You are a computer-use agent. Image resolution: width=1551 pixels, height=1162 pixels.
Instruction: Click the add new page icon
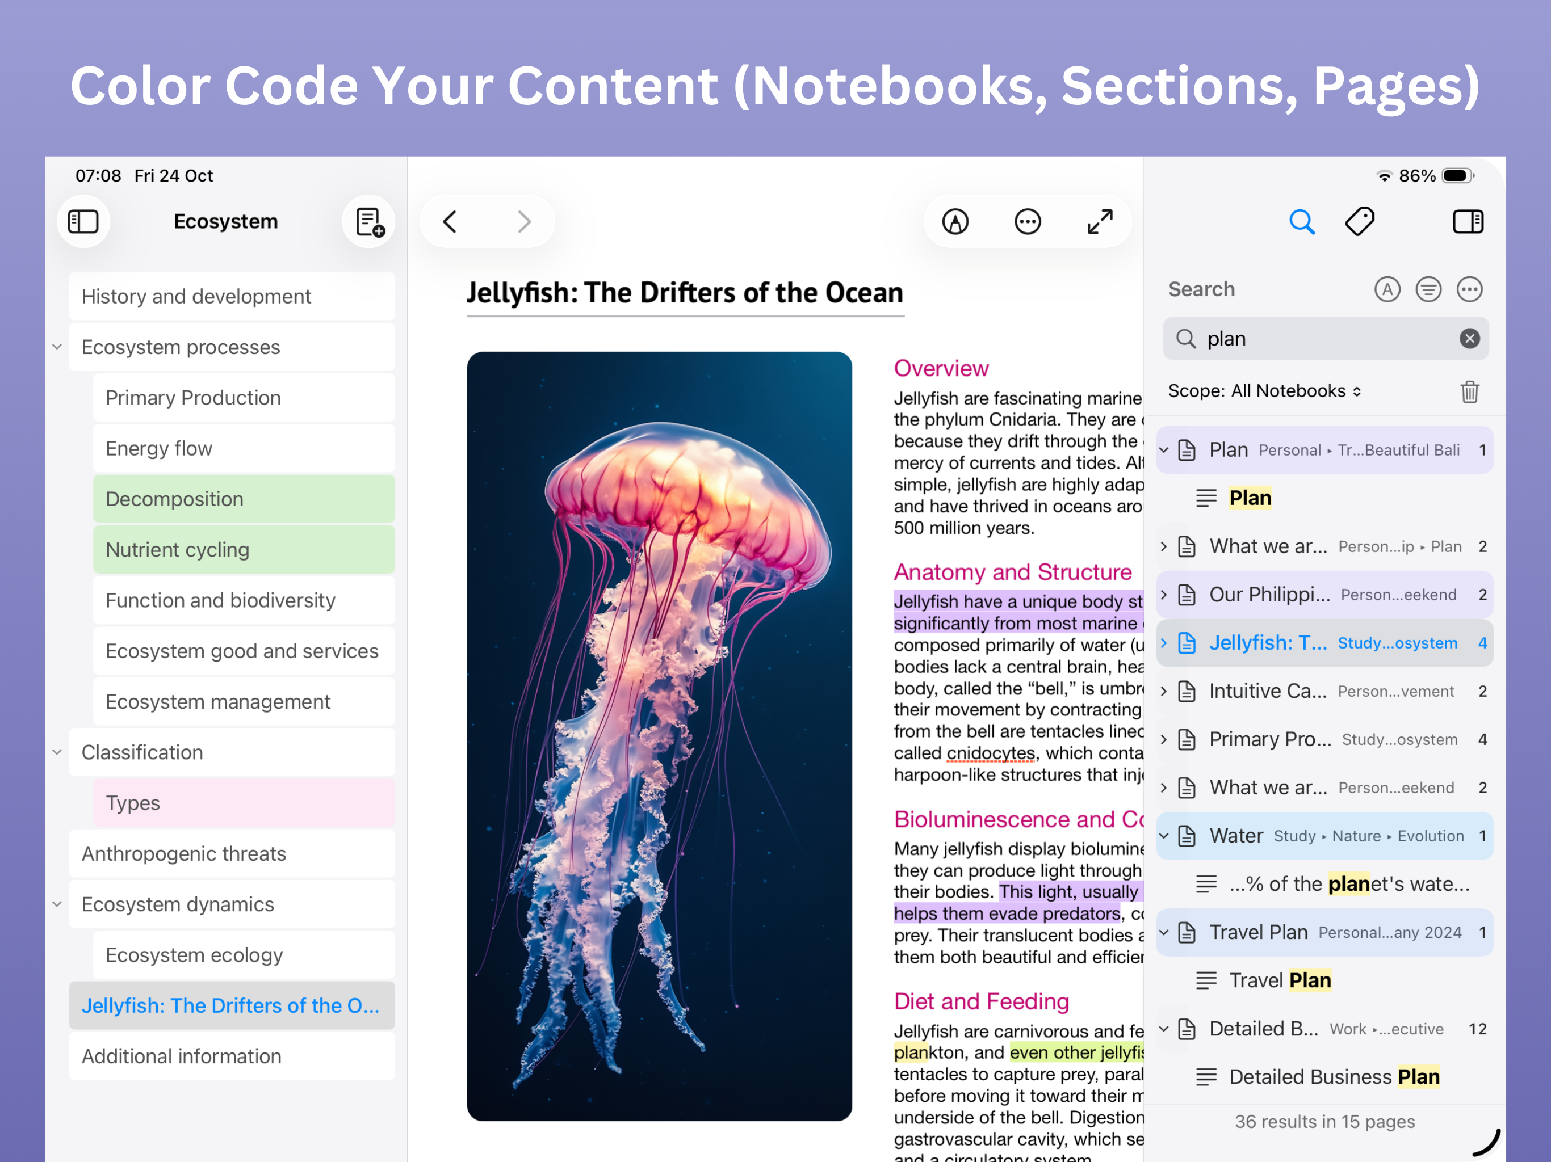(x=370, y=221)
